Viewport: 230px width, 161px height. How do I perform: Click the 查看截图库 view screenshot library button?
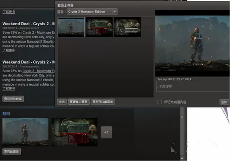pyautogui.click(x=12, y=151)
